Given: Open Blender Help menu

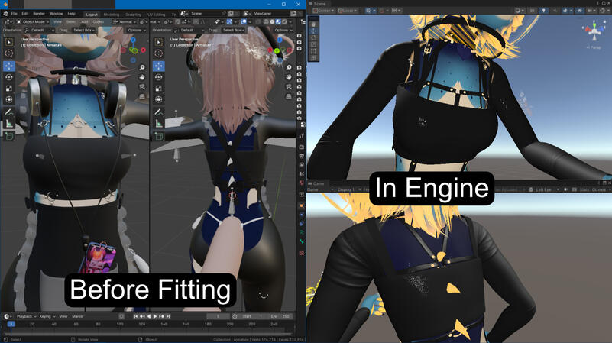Looking at the screenshot, I should pyautogui.click(x=71, y=14).
